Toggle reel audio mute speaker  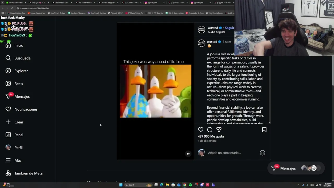coord(188,154)
